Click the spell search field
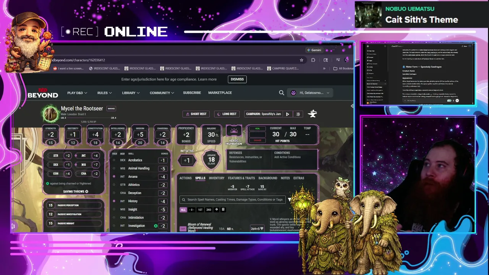This screenshot has height=275, width=489. point(233,199)
